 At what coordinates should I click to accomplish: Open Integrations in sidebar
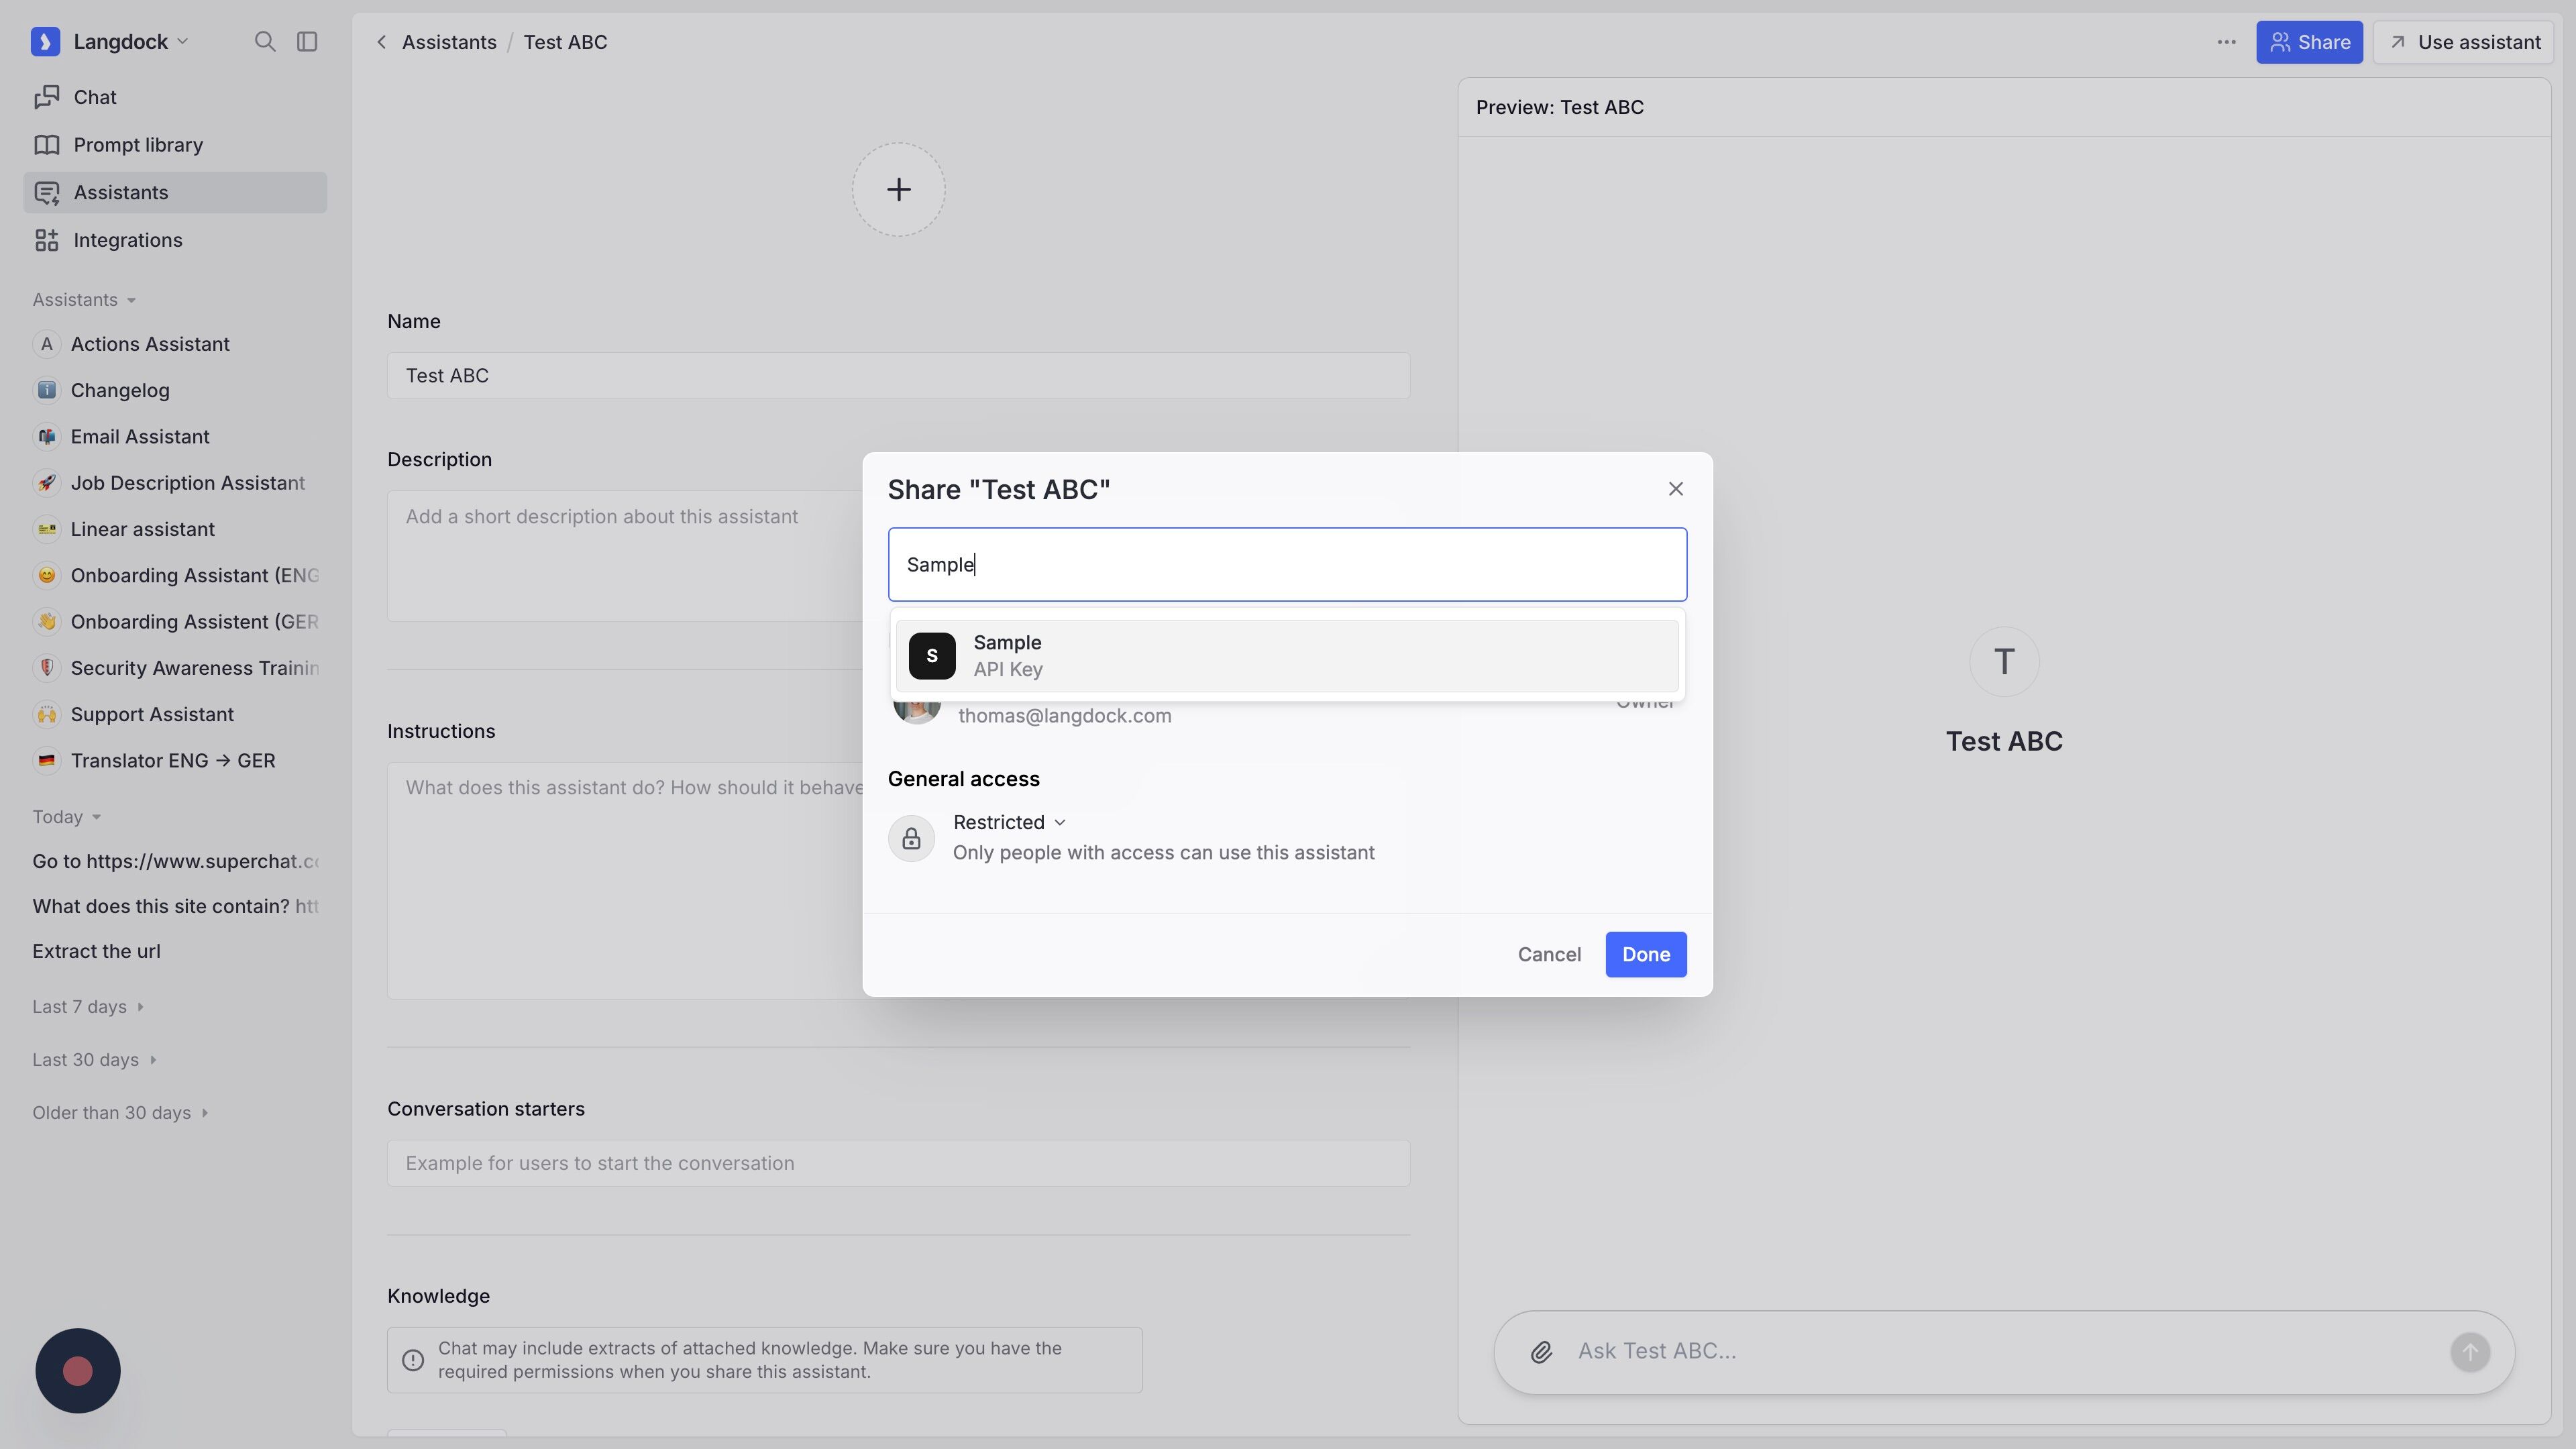[x=128, y=240]
